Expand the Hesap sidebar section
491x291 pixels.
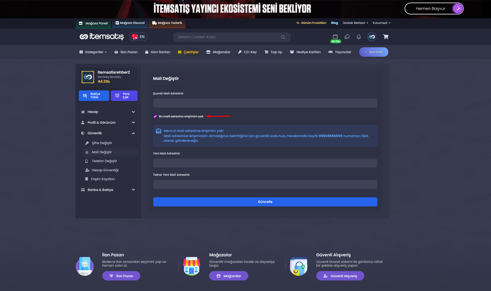pos(108,112)
